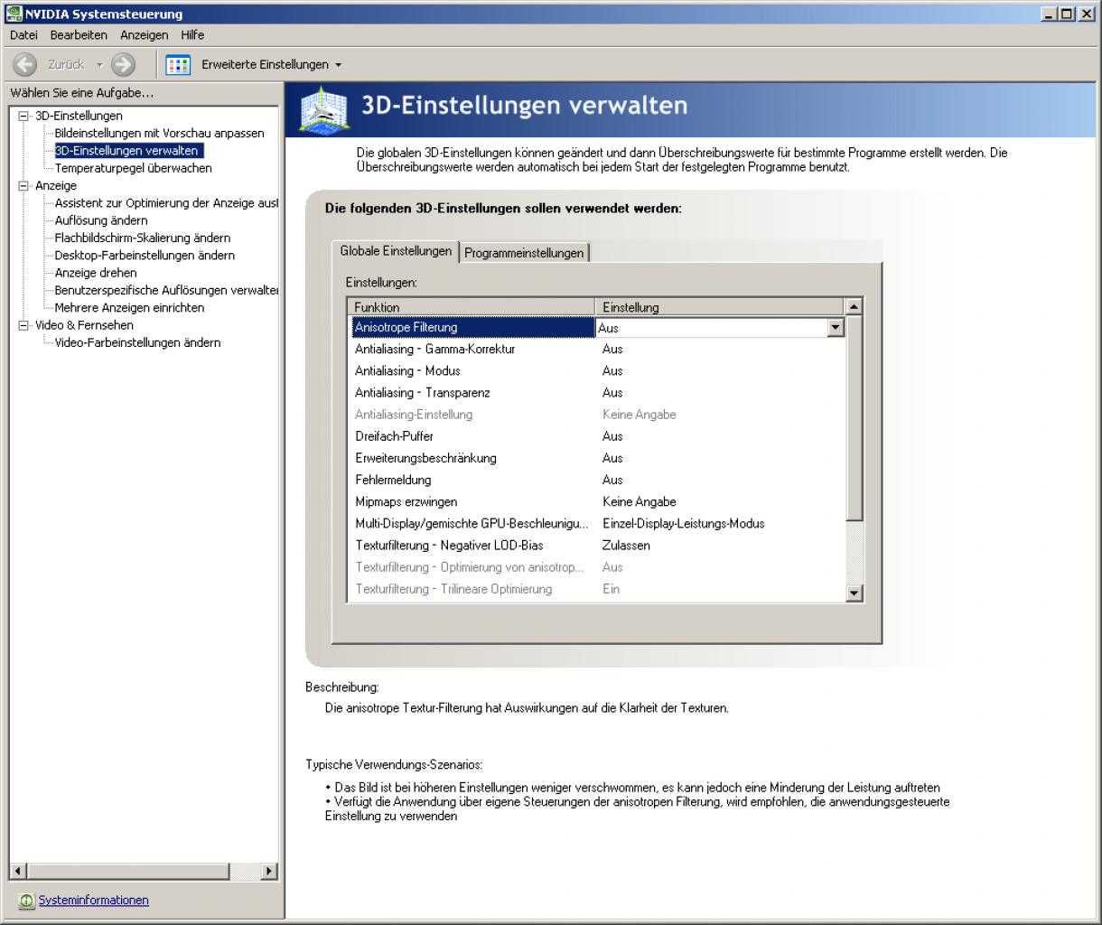
Task: Close the NVIDIA Systemsteuerung window
Action: click(x=1085, y=14)
